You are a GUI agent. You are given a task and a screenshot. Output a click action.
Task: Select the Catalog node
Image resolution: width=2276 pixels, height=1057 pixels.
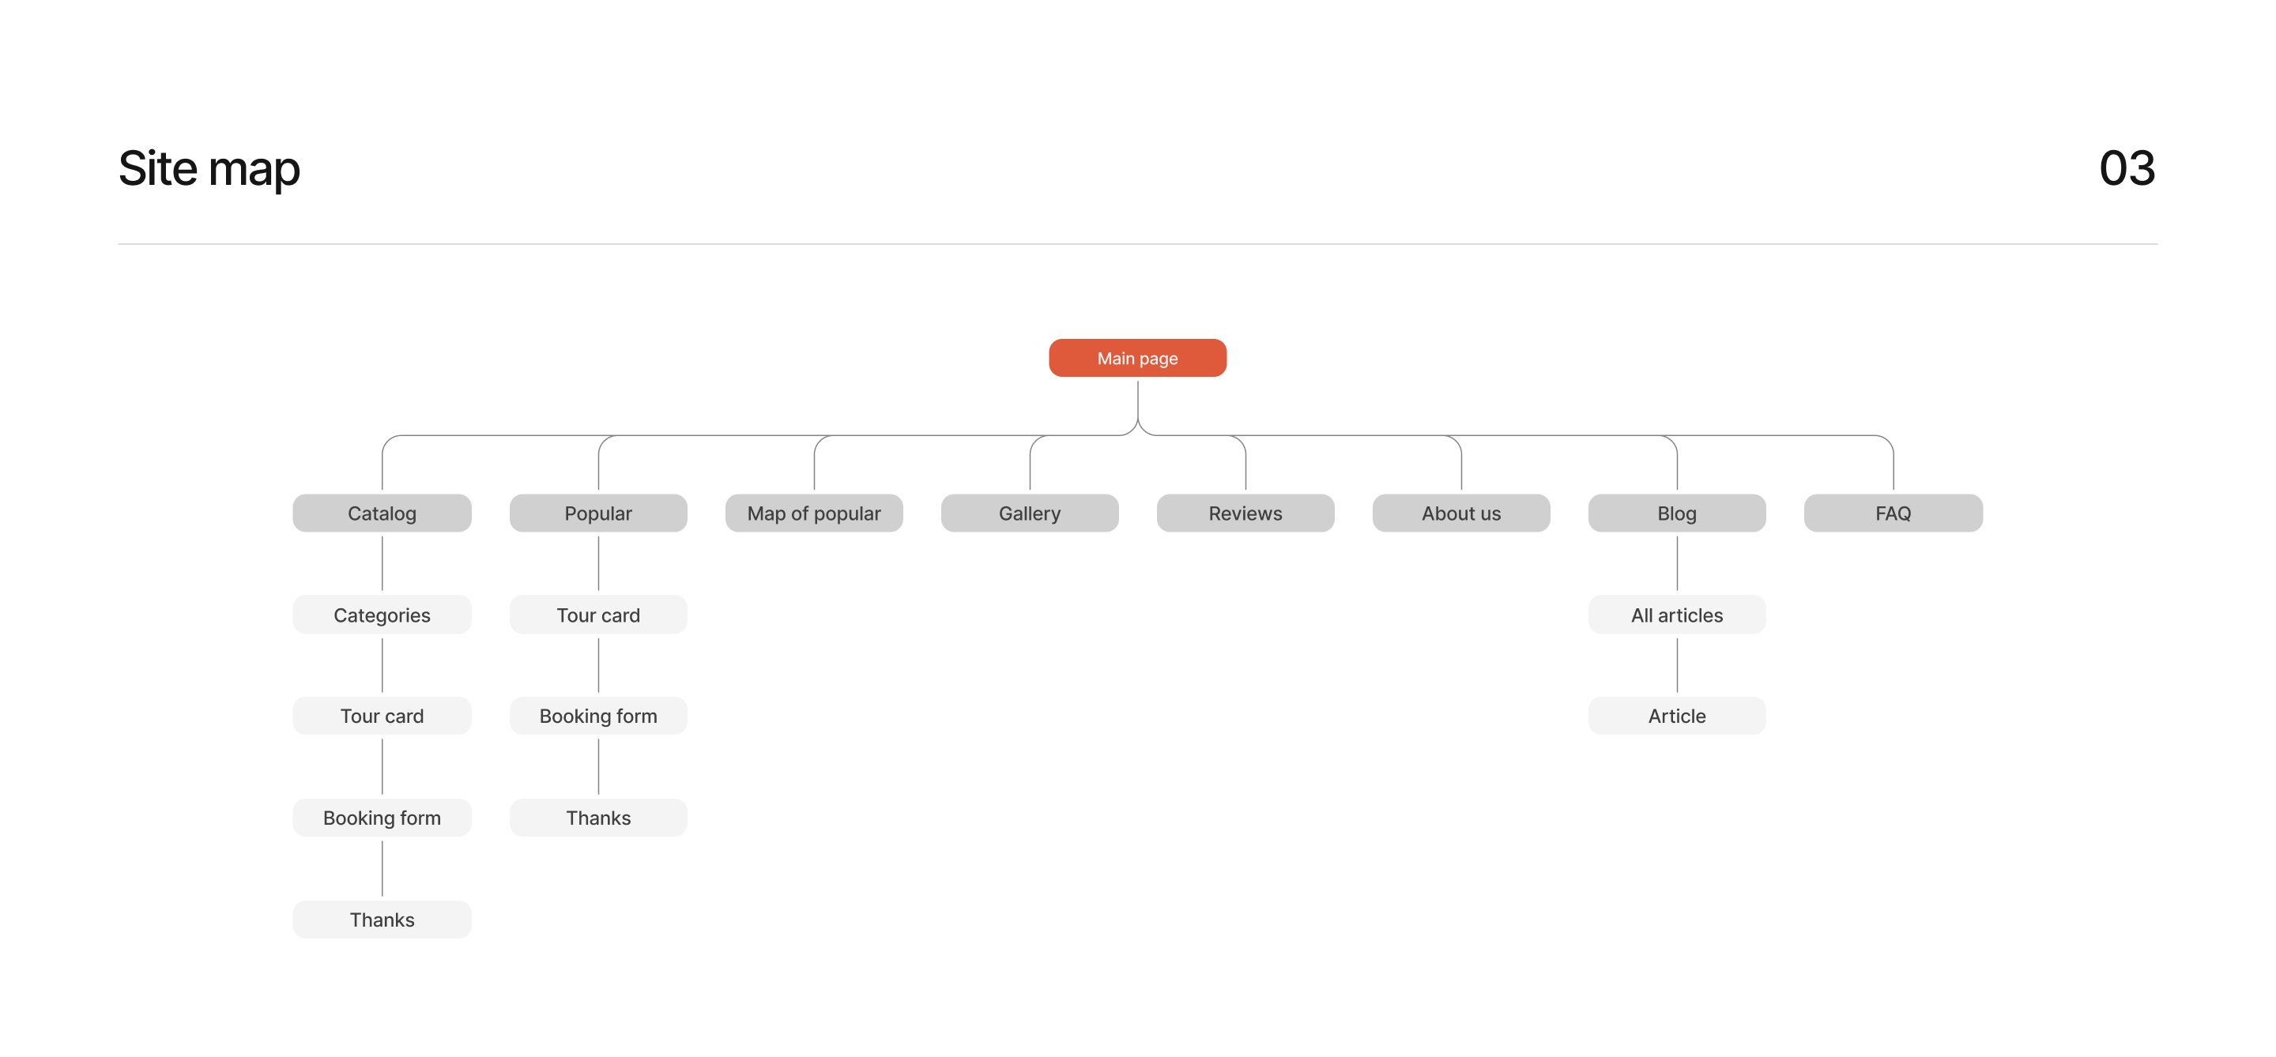[382, 513]
